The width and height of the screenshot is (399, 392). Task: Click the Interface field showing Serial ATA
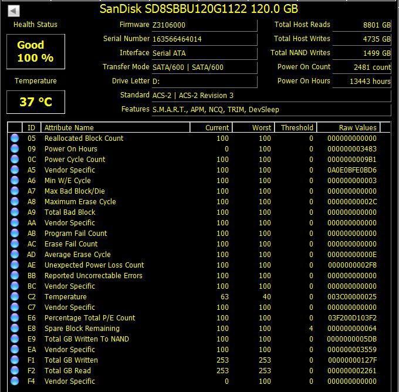click(x=205, y=53)
